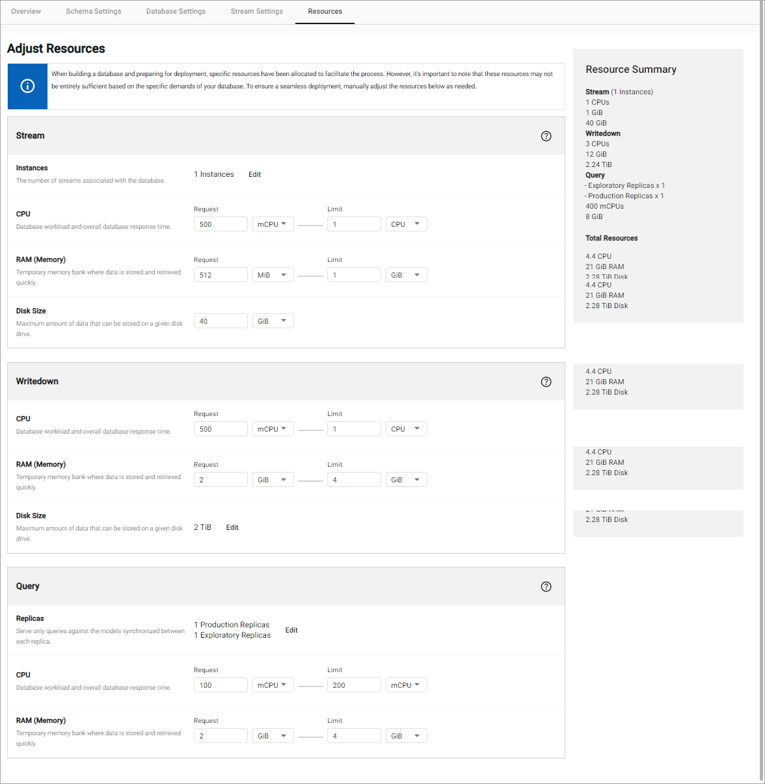This screenshot has height=784, width=765.
Task: Go to the Stream Settings tab
Action: (x=256, y=12)
